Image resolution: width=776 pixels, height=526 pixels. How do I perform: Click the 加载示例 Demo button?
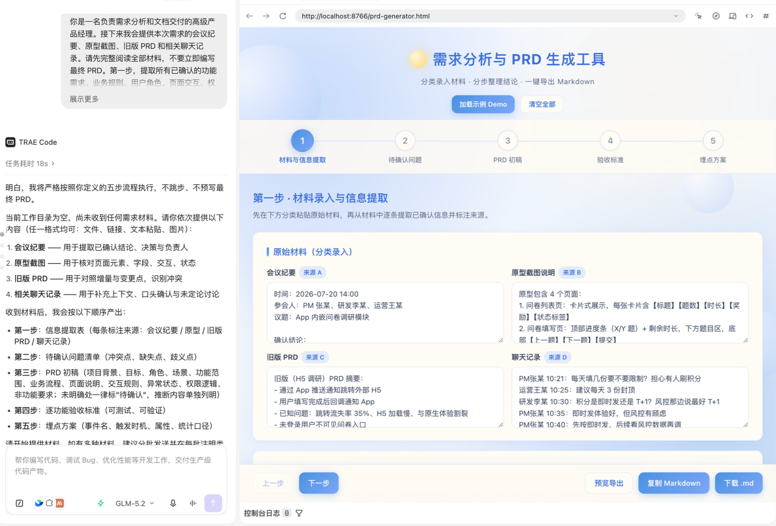pos(483,104)
